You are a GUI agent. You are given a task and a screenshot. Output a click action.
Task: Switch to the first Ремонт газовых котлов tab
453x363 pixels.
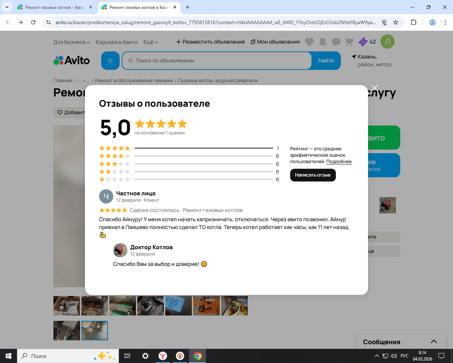tap(55, 7)
